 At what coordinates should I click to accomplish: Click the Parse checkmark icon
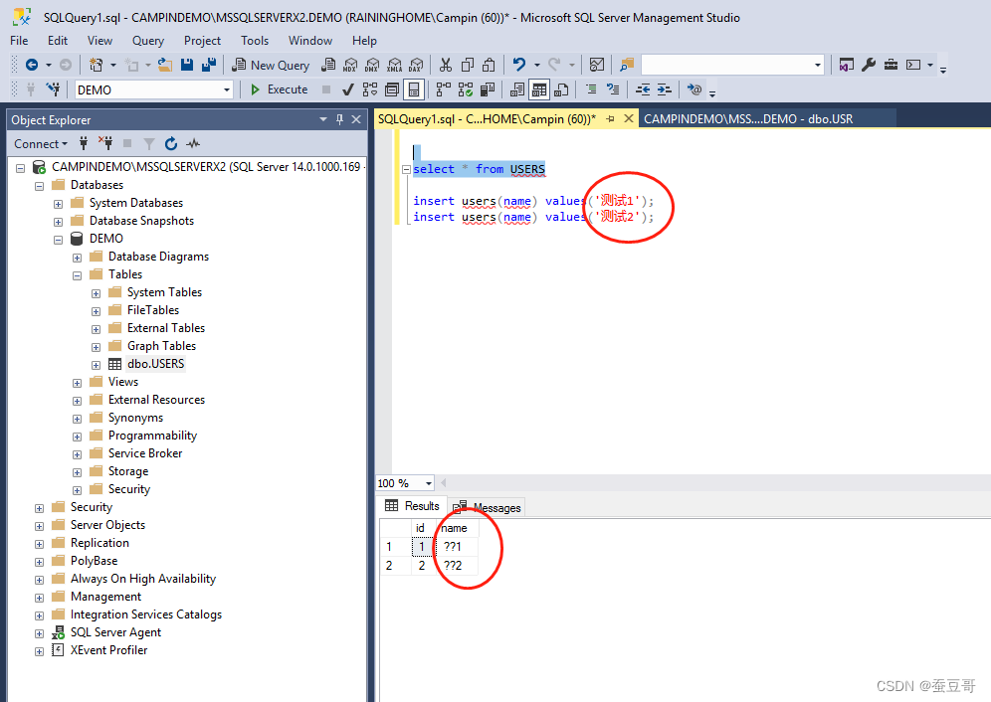[x=347, y=89]
